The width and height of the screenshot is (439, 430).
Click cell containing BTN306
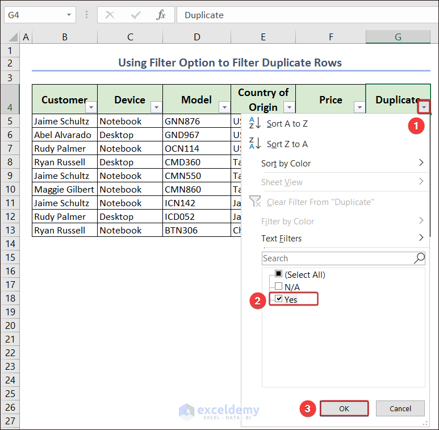(x=197, y=230)
